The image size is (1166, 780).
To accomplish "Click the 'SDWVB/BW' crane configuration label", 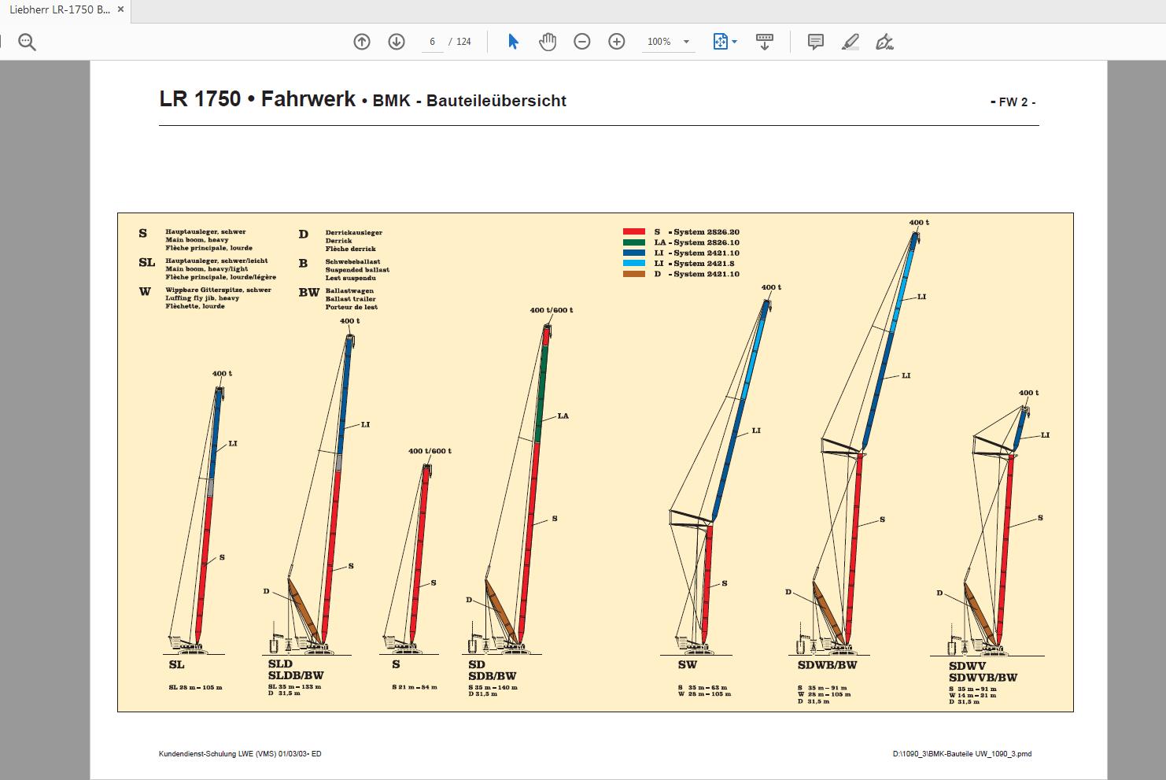I will click(983, 678).
